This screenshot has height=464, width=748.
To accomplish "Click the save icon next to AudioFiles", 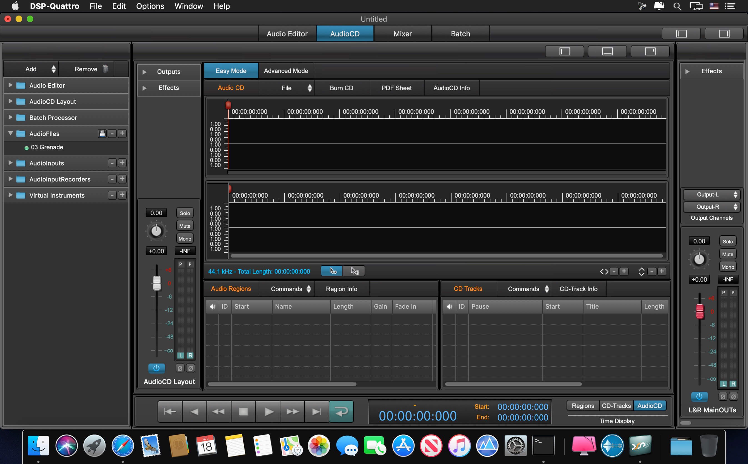I will pyautogui.click(x=102, y=133).
